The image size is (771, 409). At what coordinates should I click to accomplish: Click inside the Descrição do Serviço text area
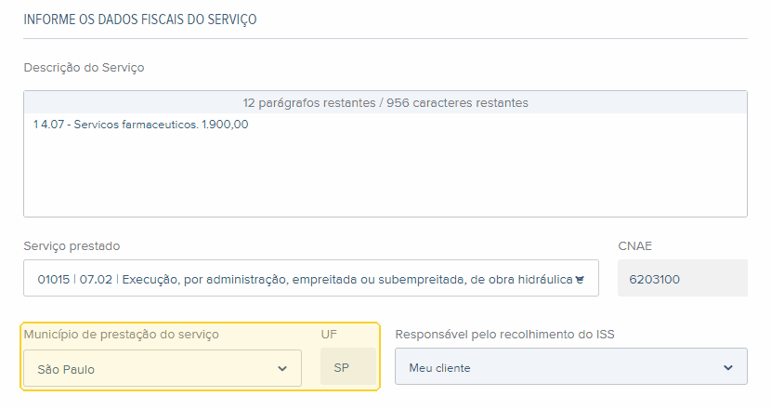coord(385,165)
